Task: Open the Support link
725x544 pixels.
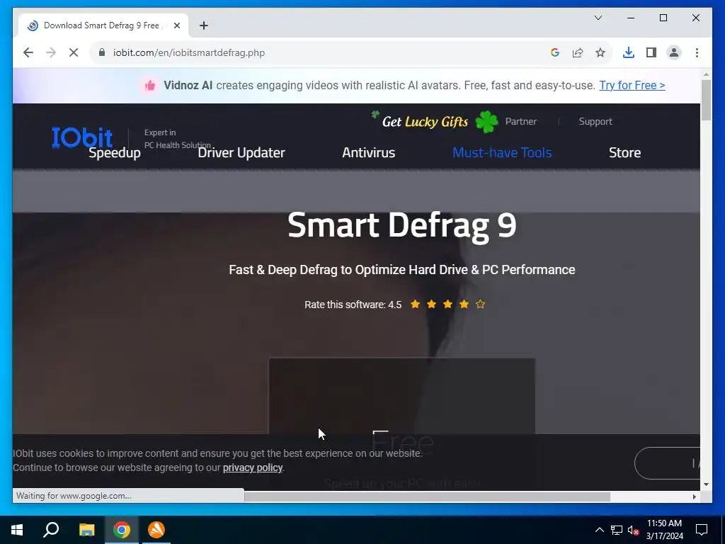Action: coord(595,121)
